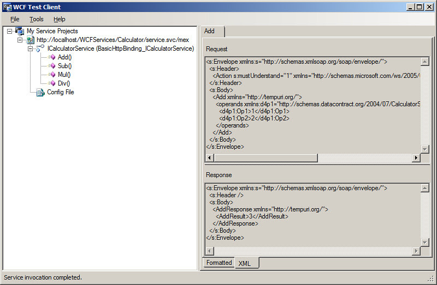Maximize the WCF Test Client window

[419, 7]
